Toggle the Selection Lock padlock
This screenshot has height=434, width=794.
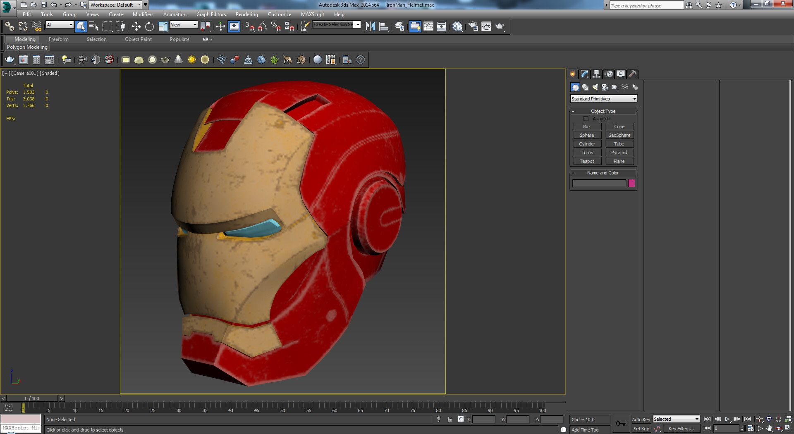tap(450, 419)
